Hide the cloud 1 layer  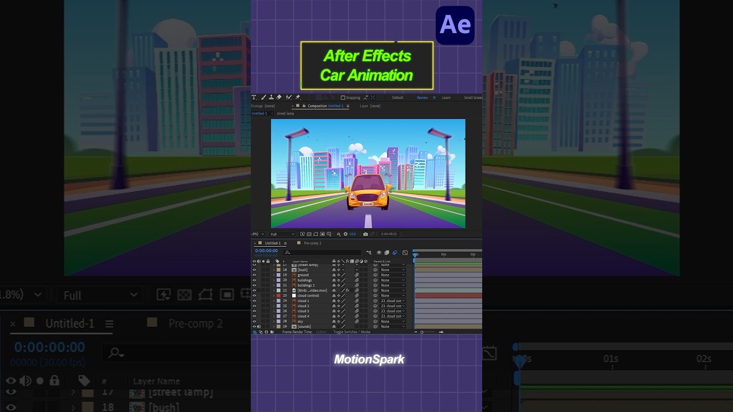pos(254,301)
